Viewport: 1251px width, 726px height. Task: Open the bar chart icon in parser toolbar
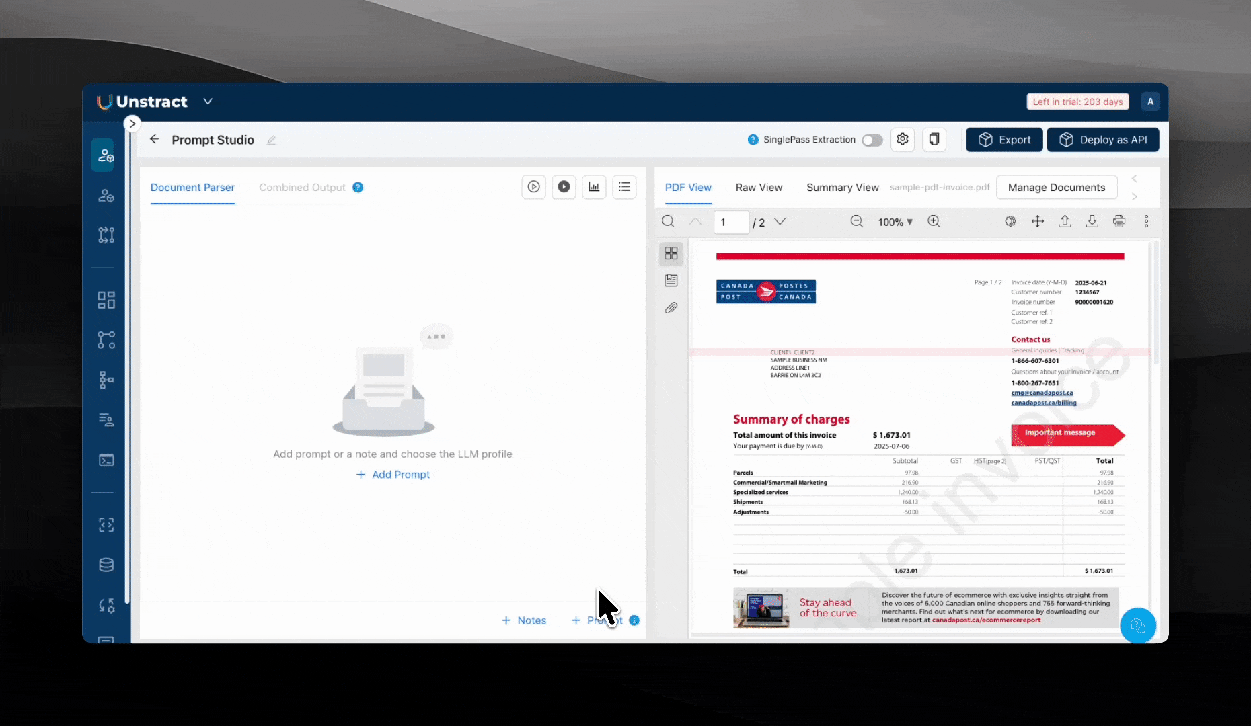tap(594, 187)
